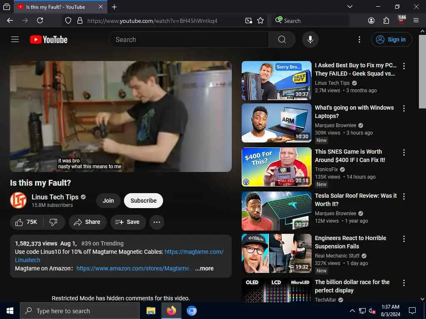Join the Linus Tech Tips channel
The image size is (426, 319).
pos(108,201)
